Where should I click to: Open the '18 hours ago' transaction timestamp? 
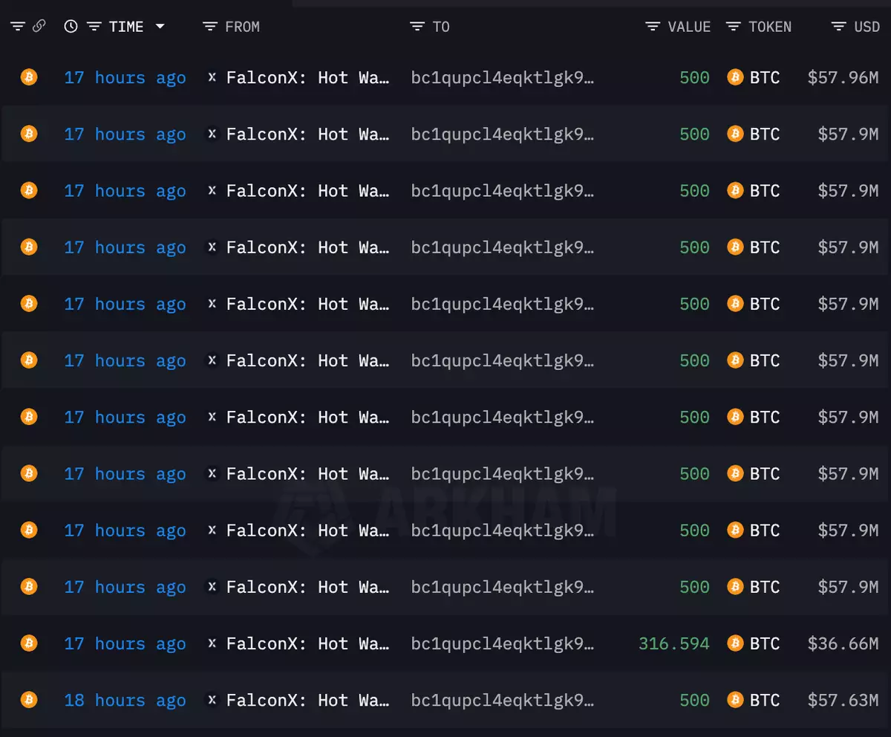pyautogui.click(x=125, y=700)
